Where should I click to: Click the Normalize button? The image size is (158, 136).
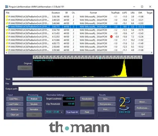click(34, 109)
